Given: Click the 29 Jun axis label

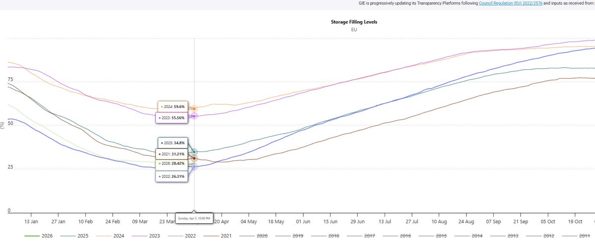Looking at the screenshot, I should [358, 221].
